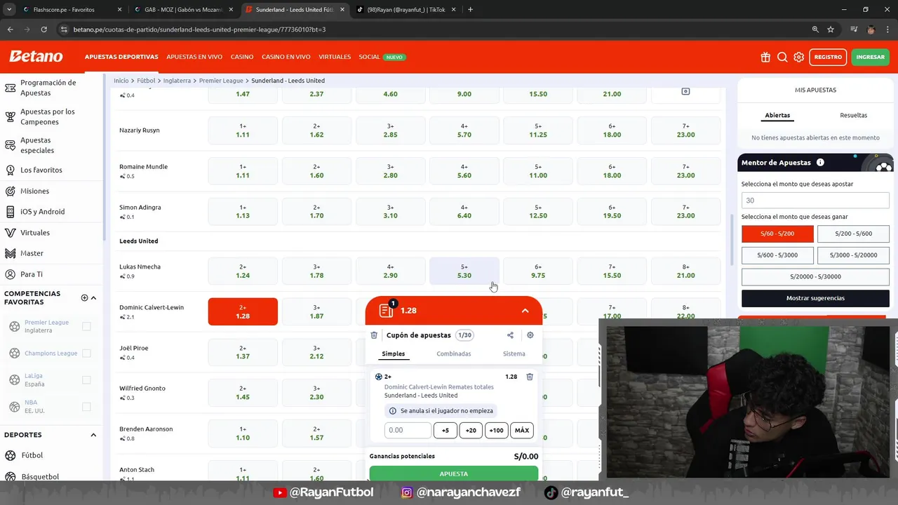
Task: Open the search magnifier in Betano header
Action: (782, 57)
